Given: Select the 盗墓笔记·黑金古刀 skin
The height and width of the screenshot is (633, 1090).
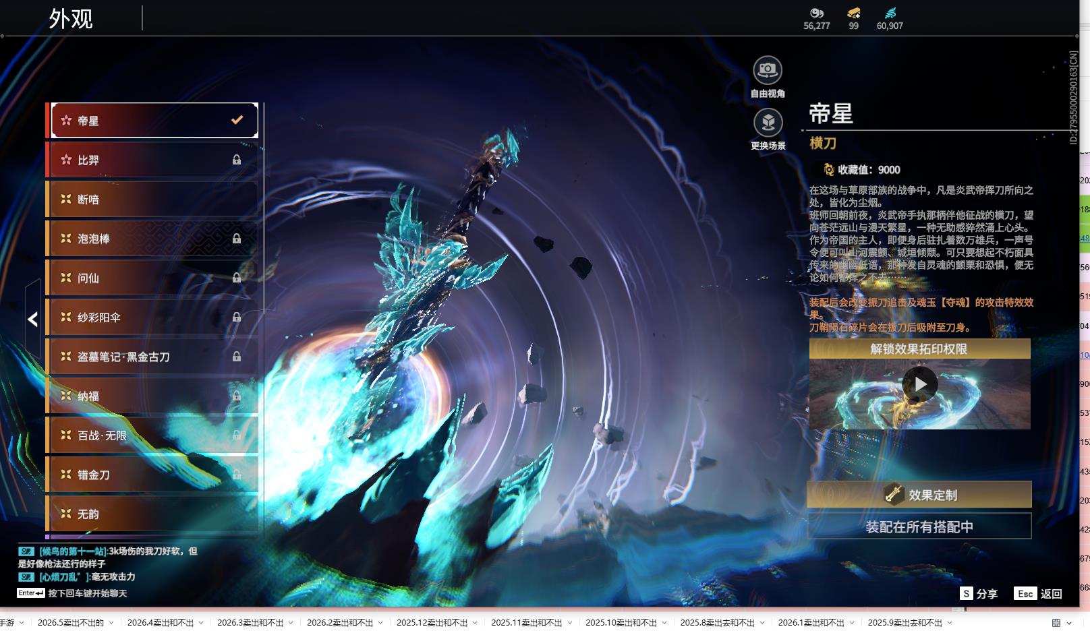Looking at the screenshot, I should (154, 357).
